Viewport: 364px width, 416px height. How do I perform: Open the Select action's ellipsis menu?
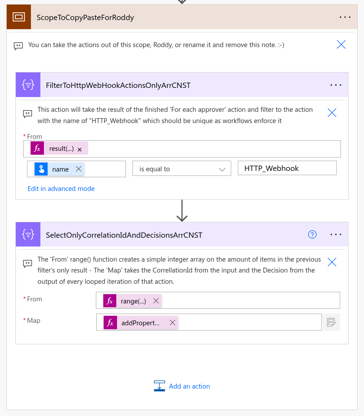(336, 234)
